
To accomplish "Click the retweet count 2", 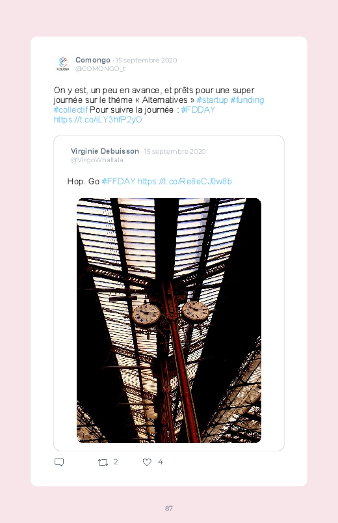I will tap(116, 462).
